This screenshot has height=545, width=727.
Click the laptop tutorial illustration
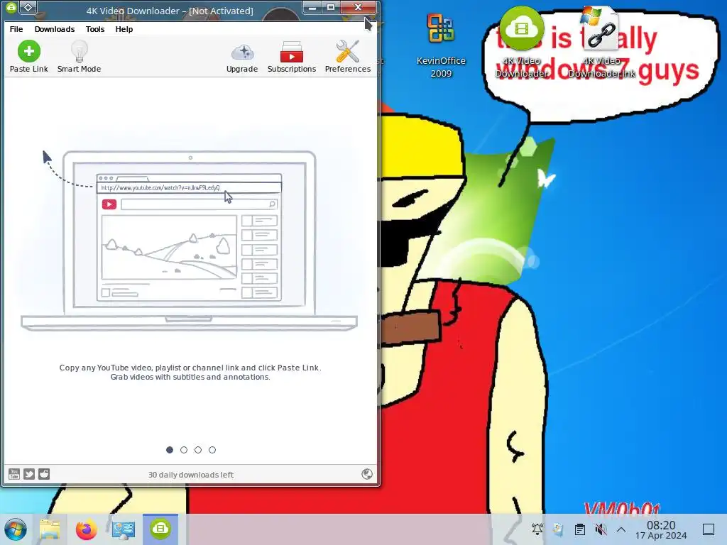pyautogui.click(x=189, y=241)
